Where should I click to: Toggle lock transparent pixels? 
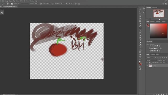[x=150, y=63]
